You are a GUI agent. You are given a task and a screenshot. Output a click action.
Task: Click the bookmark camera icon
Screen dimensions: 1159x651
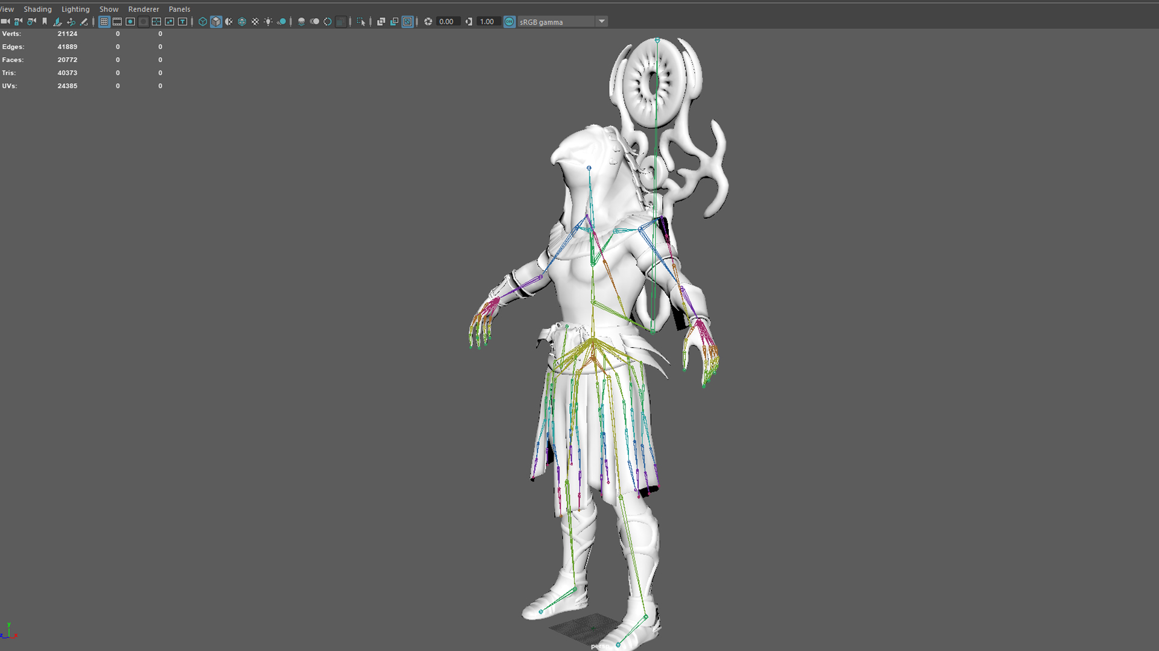[x=45, y=22]
